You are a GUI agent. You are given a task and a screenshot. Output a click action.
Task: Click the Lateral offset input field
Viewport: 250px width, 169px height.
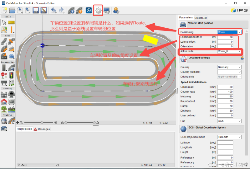pyautogui.click(x=225, y=42)
